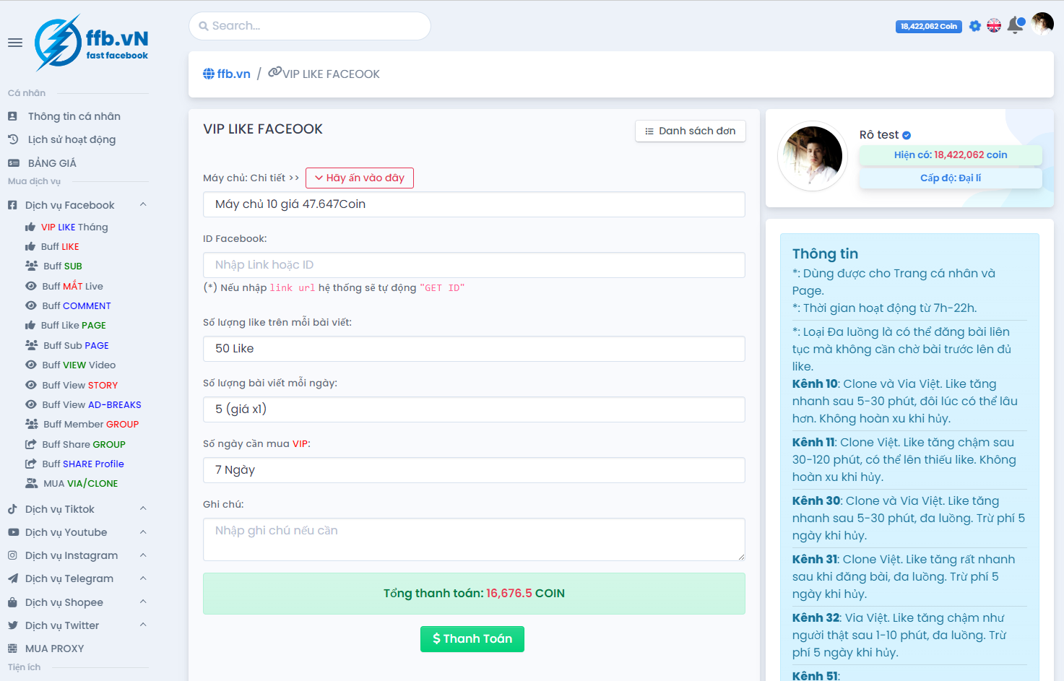
Task: Open user avatar menu in header
Action: pyautogui.click(x=1042, y=24)
